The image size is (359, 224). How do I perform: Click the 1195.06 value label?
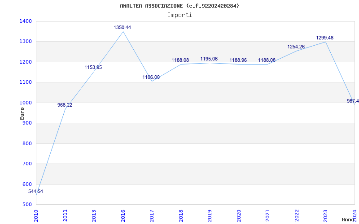click(209, 59)
